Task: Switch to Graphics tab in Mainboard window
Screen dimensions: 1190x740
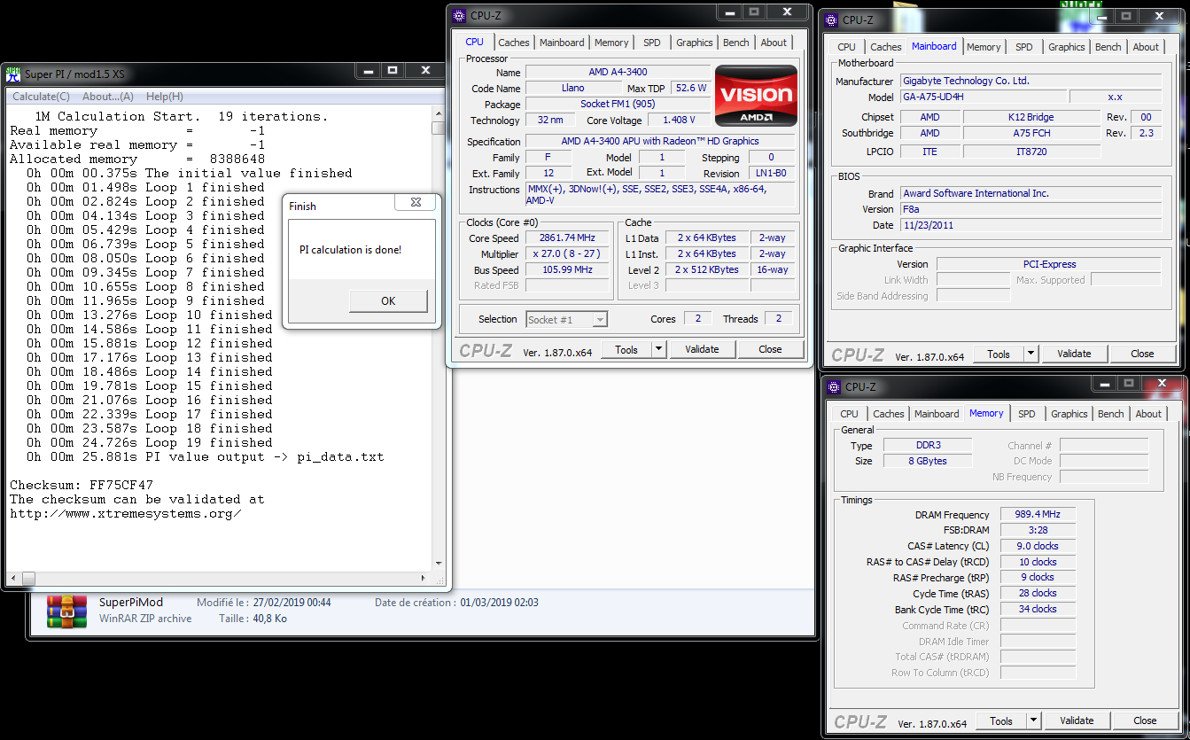Action: 1067,47
